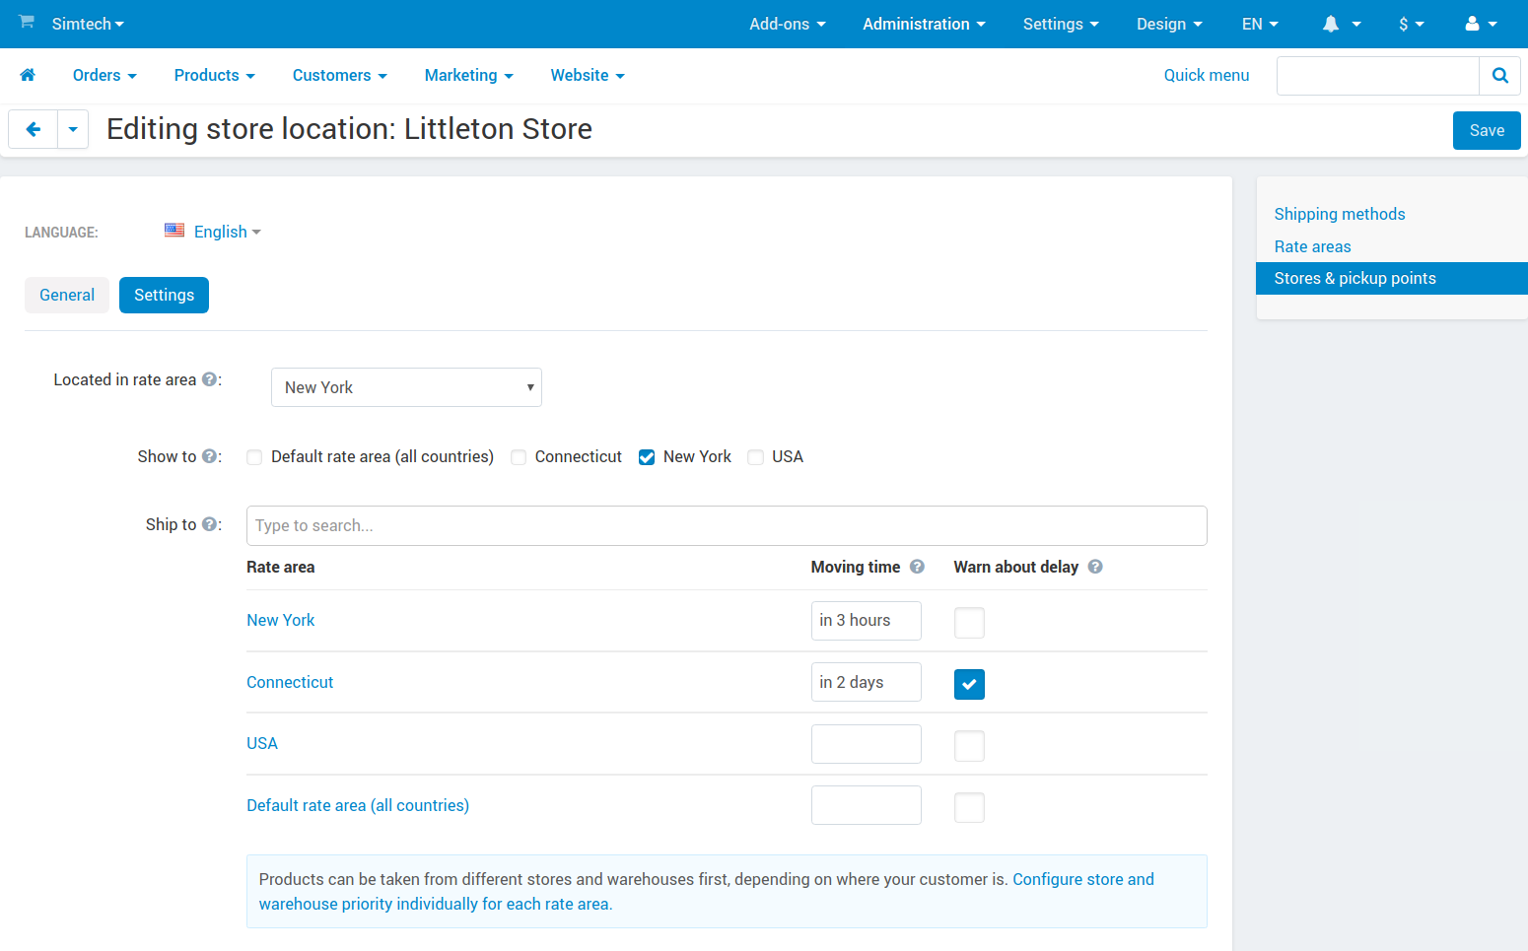The width and height of the screenshot is (1528, 951).
Task: Check Connecticut in Show to options
Action: coord(519,457)
